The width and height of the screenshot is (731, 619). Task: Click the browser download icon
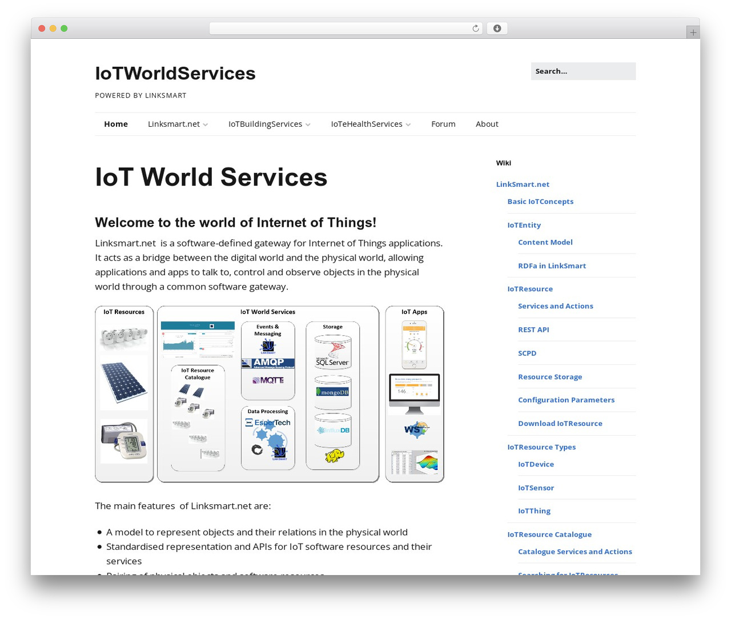pos(497,29)
